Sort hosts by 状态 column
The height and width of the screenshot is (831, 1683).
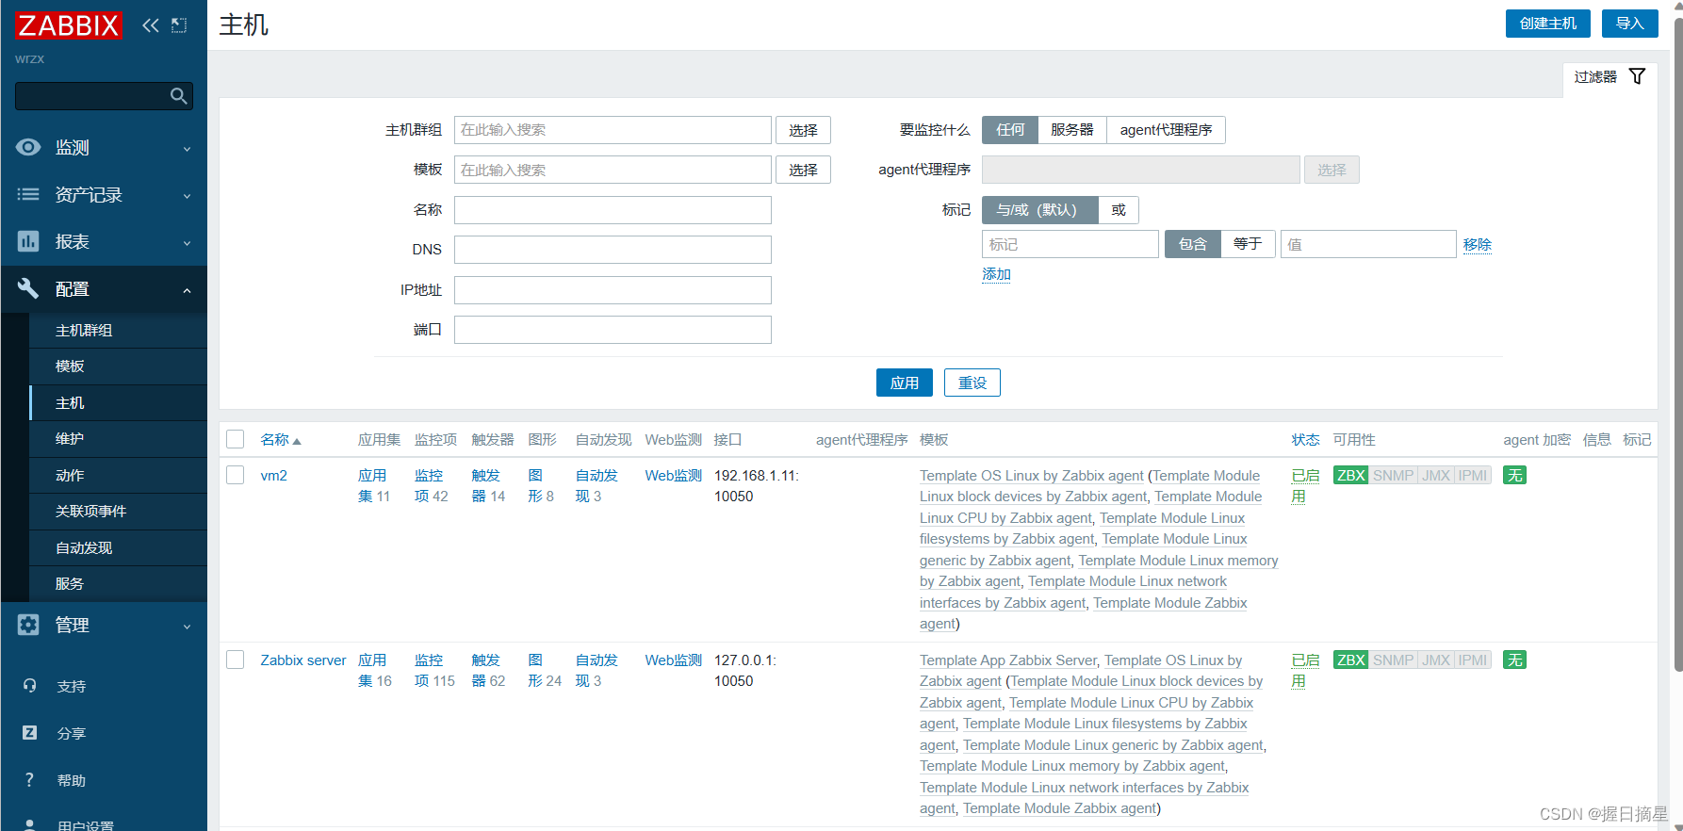pos(1305,440)
